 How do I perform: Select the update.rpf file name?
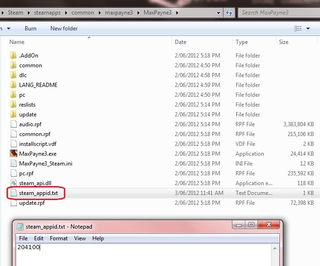32,203
